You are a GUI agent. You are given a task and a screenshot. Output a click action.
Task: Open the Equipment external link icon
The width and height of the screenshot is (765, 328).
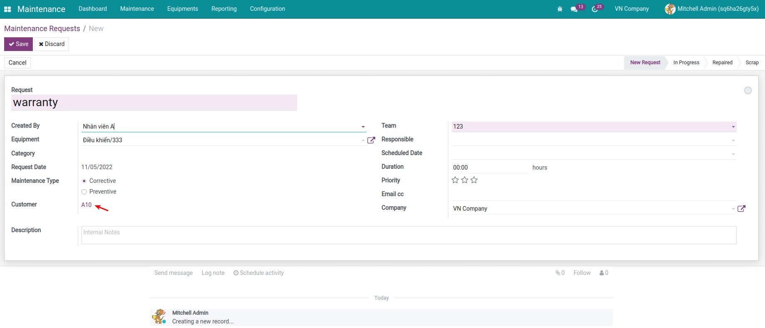coord(371,140)
